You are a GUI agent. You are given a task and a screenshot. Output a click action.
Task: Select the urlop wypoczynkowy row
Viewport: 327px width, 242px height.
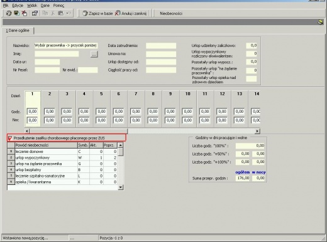[62, 157]
